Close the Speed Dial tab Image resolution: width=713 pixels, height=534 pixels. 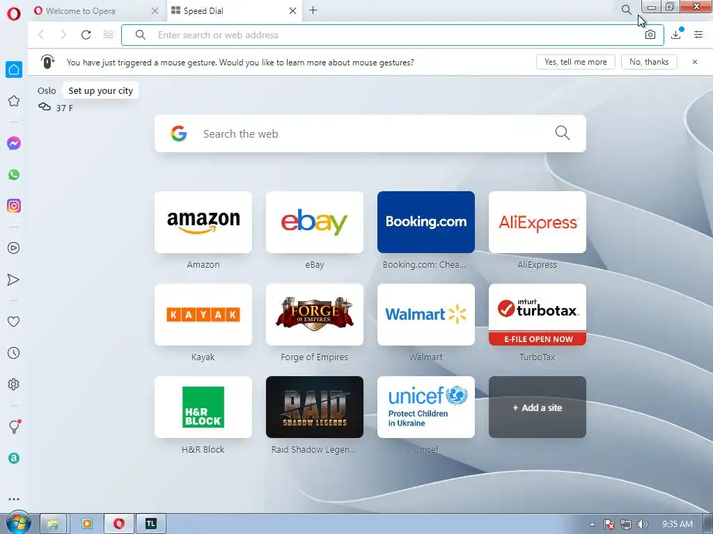(x=293, y=11)
